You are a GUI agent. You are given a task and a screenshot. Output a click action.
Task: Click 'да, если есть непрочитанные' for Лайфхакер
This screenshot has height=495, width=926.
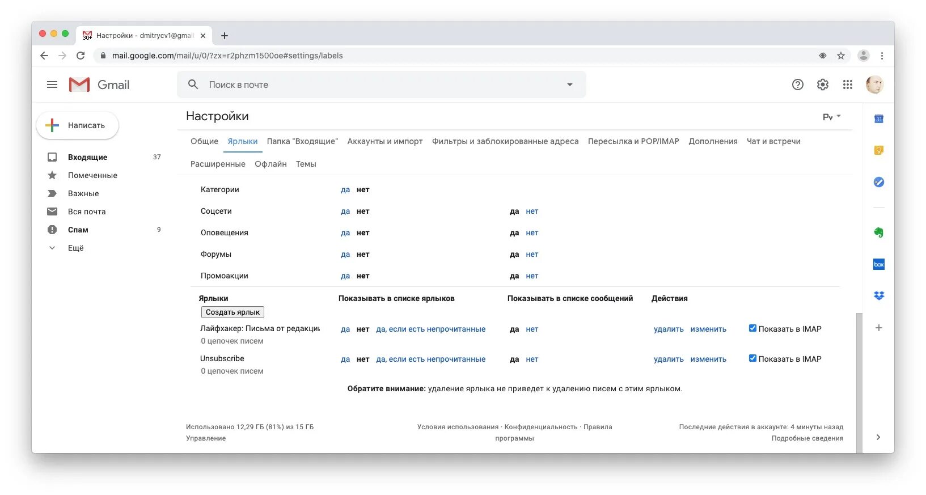[431, 329]
